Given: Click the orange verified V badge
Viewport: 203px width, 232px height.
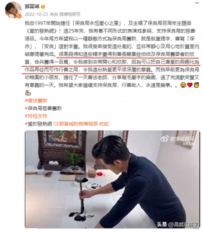Looking at the screenshot, I should point(19,16).
